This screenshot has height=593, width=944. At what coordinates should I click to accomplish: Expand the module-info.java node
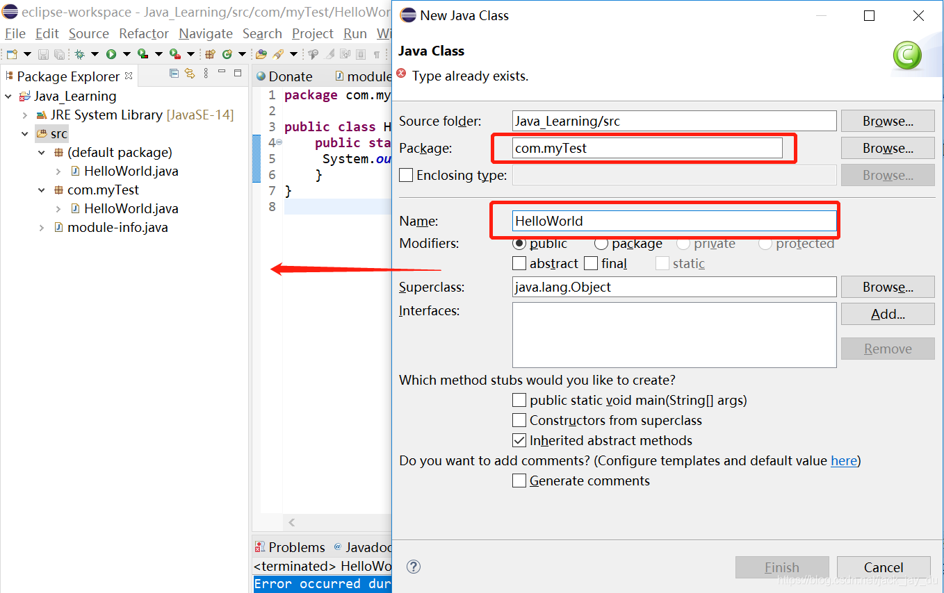(x=42, y=228)
